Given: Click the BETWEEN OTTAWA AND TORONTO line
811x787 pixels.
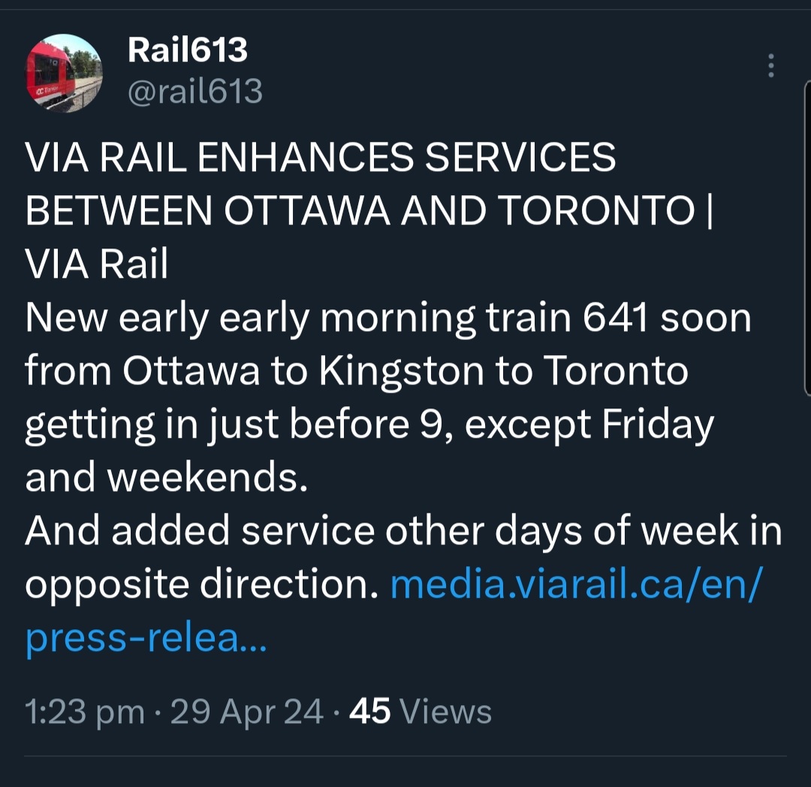Looking at the screenshot, I should point(360,212).
